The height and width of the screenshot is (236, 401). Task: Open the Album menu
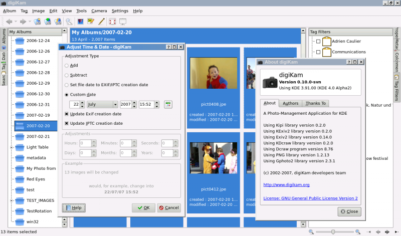(10, 11)
